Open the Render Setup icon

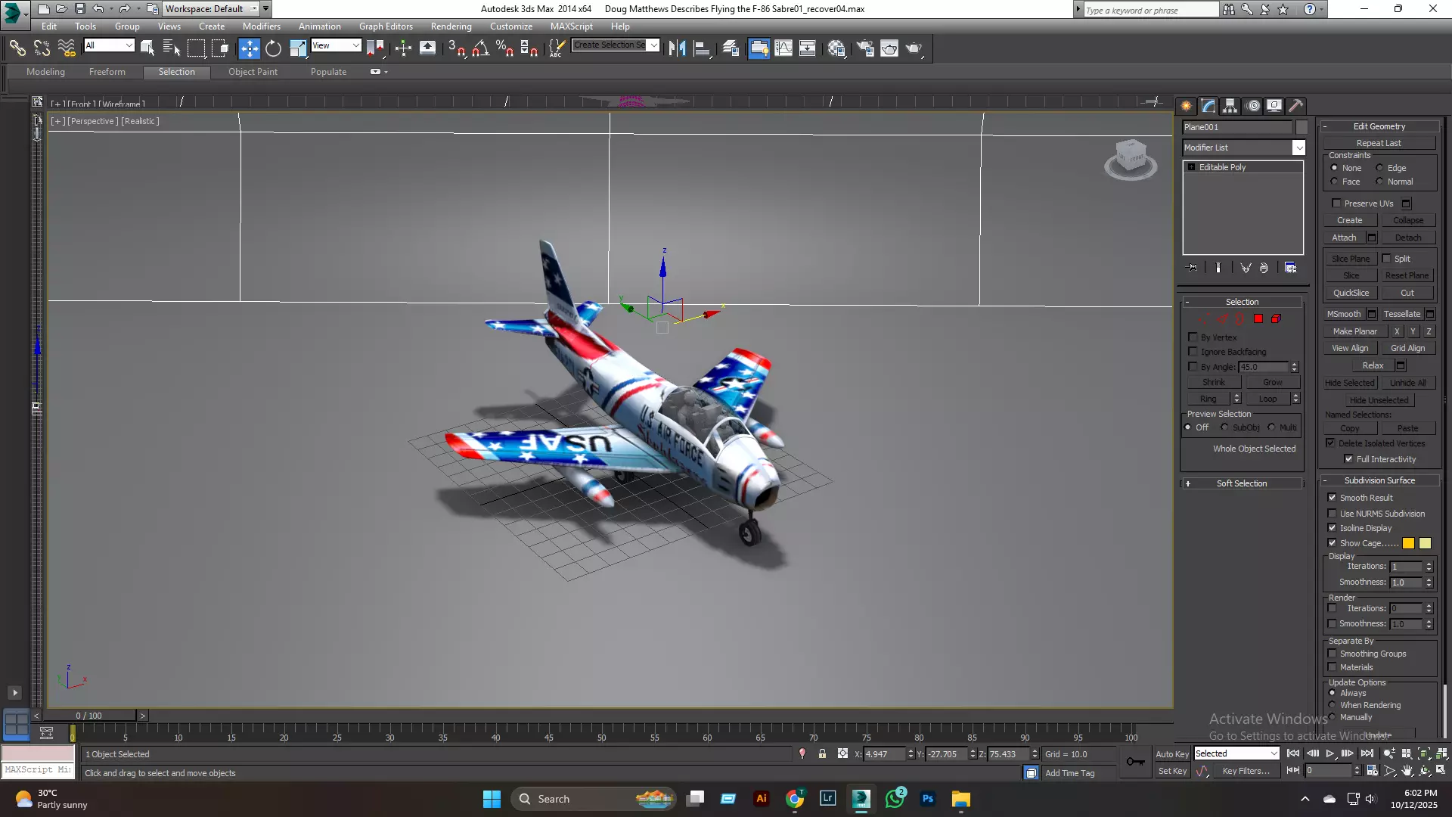coord(864,48)
